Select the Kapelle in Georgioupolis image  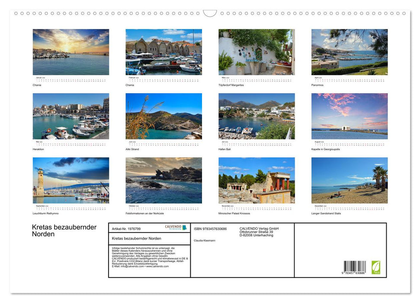coord(349,116)
